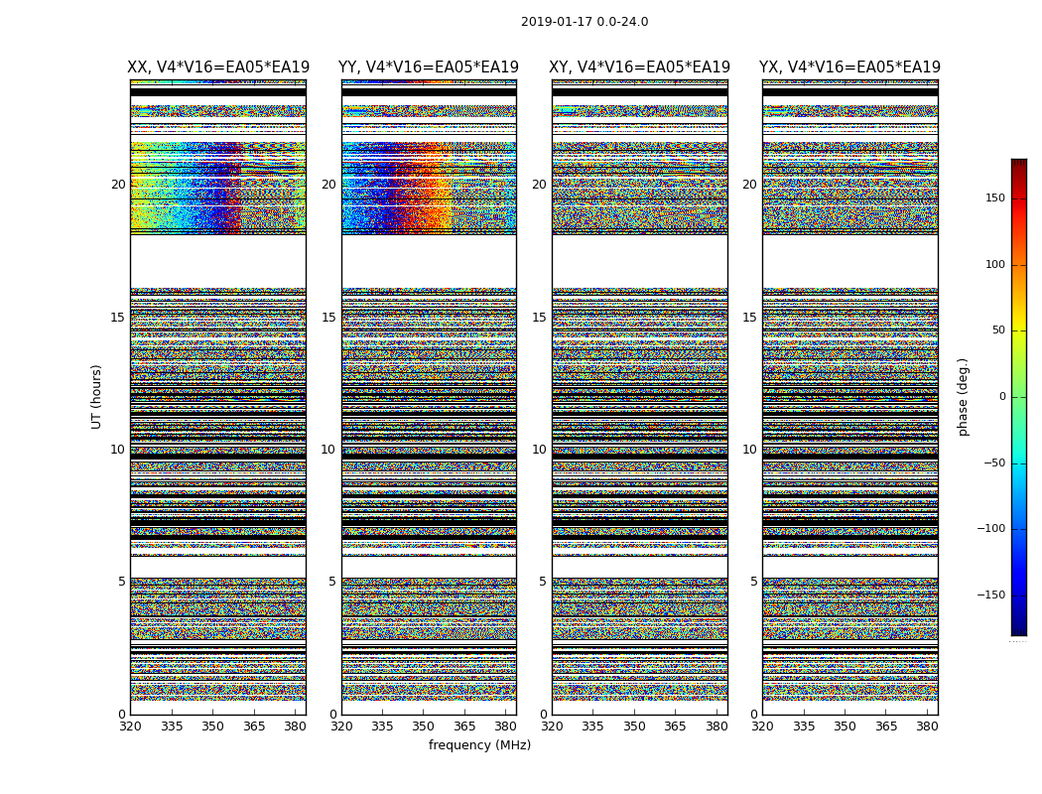Click the phase colorbar gradient
The height and width of the screenshot is (794, 1042).
point(1019,397)
